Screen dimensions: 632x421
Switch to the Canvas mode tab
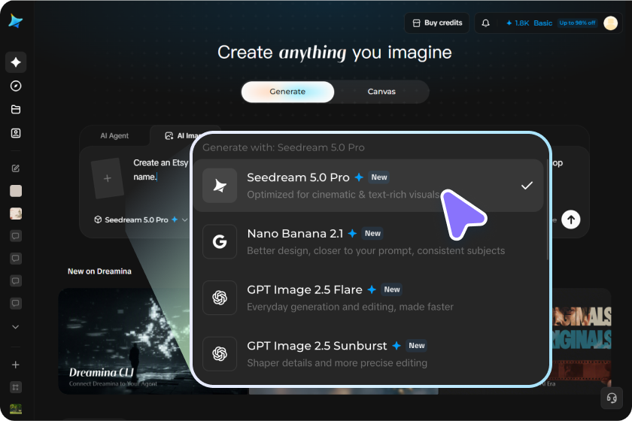[381, 92]
